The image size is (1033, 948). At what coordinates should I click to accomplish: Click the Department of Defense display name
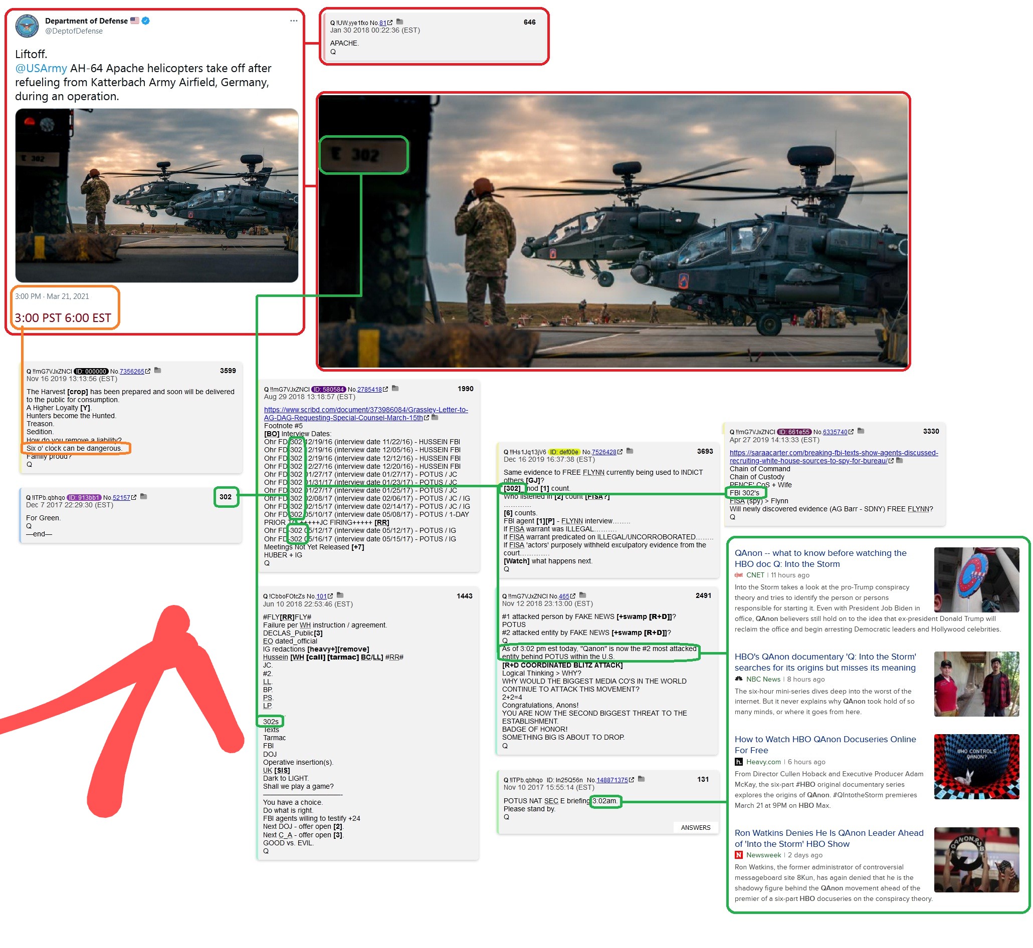(x=86, y=21)
